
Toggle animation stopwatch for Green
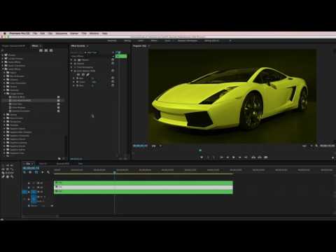click(77, 82)
